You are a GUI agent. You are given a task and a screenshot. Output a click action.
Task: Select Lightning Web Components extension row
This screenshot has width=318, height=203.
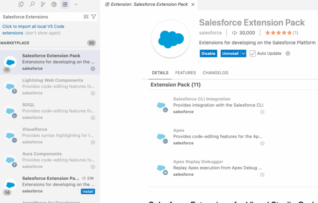50,87
